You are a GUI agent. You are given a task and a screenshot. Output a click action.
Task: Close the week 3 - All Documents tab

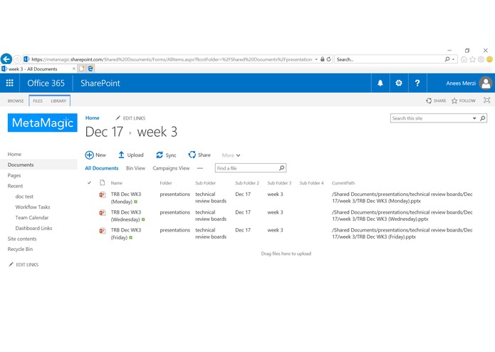point(74,68)
